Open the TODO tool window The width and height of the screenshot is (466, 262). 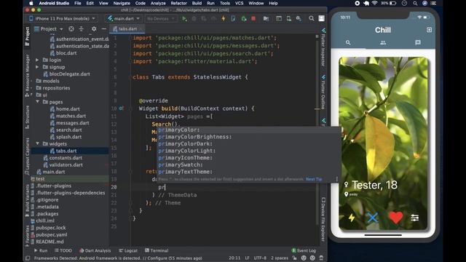63,250
